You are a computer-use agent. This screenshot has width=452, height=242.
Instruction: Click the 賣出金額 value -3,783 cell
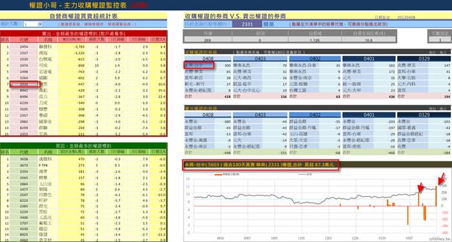(x=72, y=46)
